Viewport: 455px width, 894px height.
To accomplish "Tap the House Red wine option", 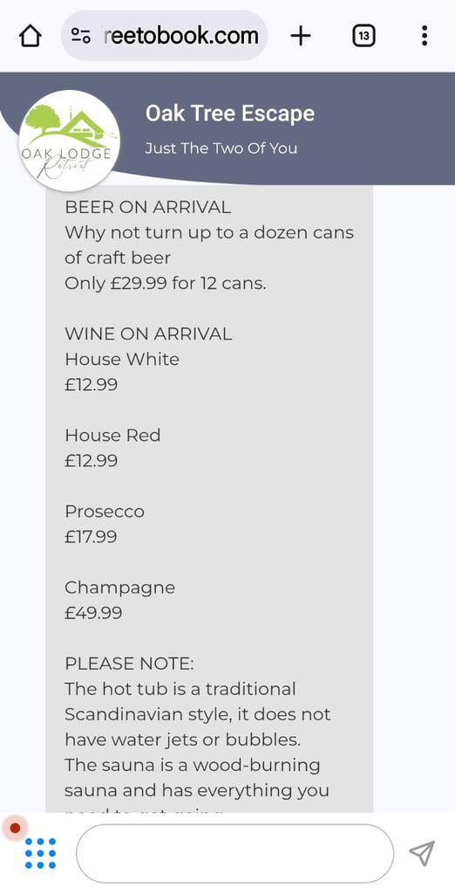I will pyautogui.click(x=112, y=448).
